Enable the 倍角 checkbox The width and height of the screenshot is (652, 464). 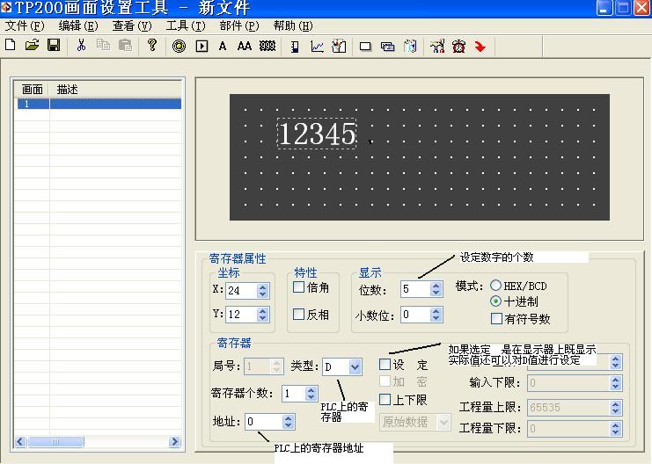pyautogui.click(x=299, y=287)
